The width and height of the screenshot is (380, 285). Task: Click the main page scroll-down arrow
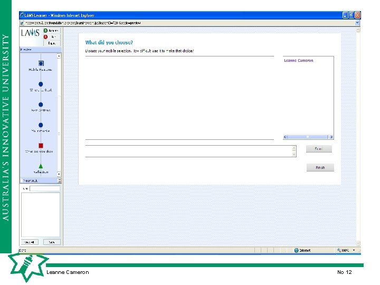tap(358, 243)
